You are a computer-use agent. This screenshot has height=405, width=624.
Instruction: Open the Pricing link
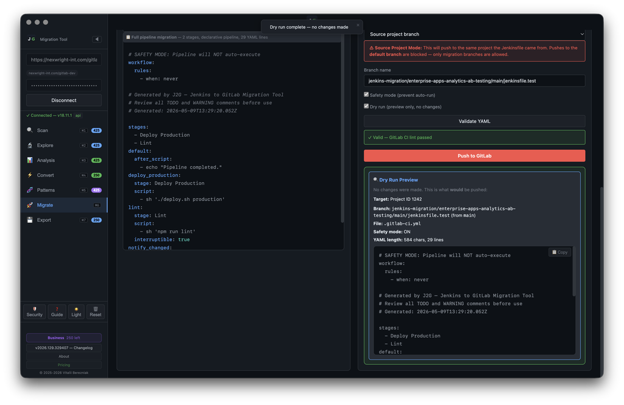tap(63, 365)
